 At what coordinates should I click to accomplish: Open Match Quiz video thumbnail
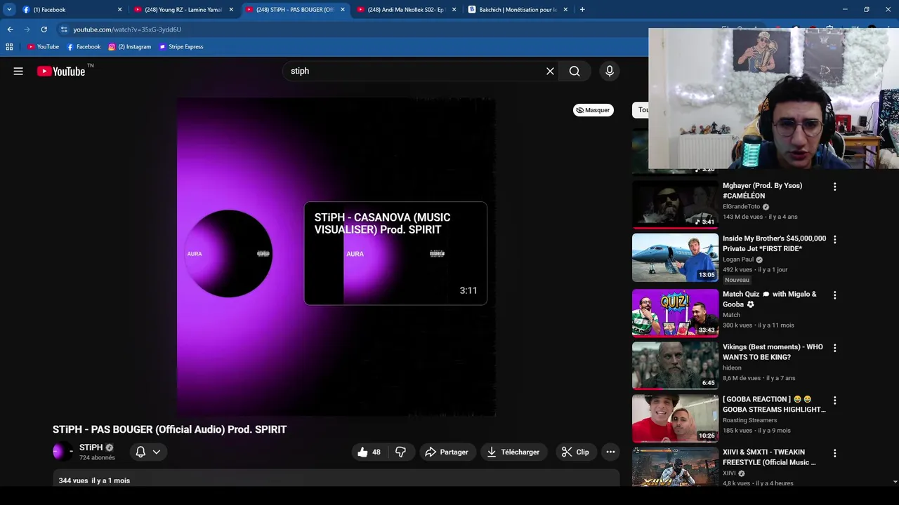(x=675, y=313)
